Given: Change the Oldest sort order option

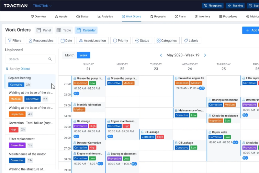Looking at the screenshot, I should click(25, 69).
